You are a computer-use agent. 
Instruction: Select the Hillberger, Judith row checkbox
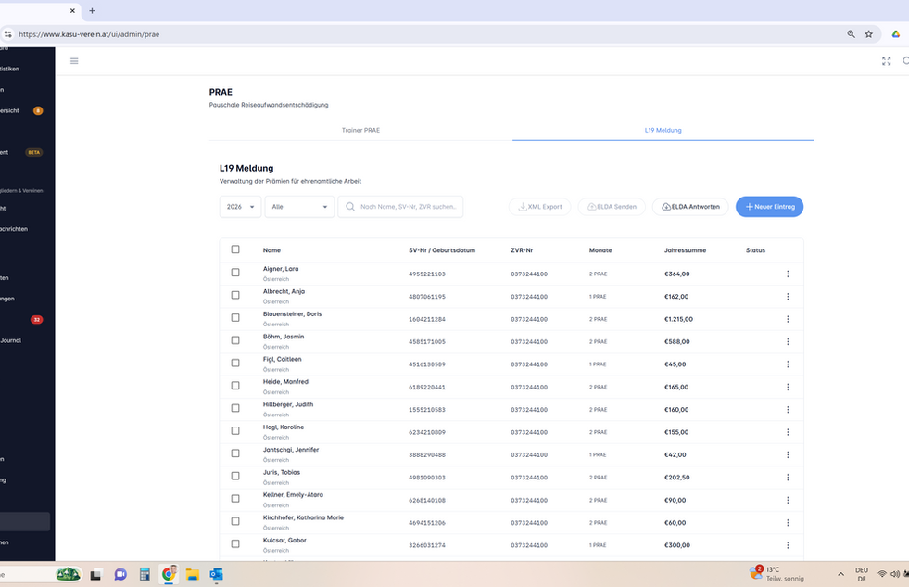235,408
